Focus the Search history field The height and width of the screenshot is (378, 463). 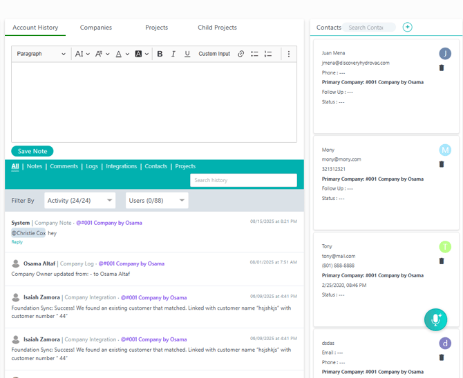tap(244, 180)
